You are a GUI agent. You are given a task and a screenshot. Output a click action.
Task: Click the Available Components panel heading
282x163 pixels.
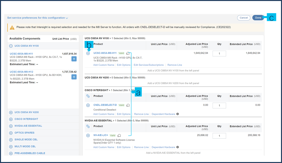(25, 38)
